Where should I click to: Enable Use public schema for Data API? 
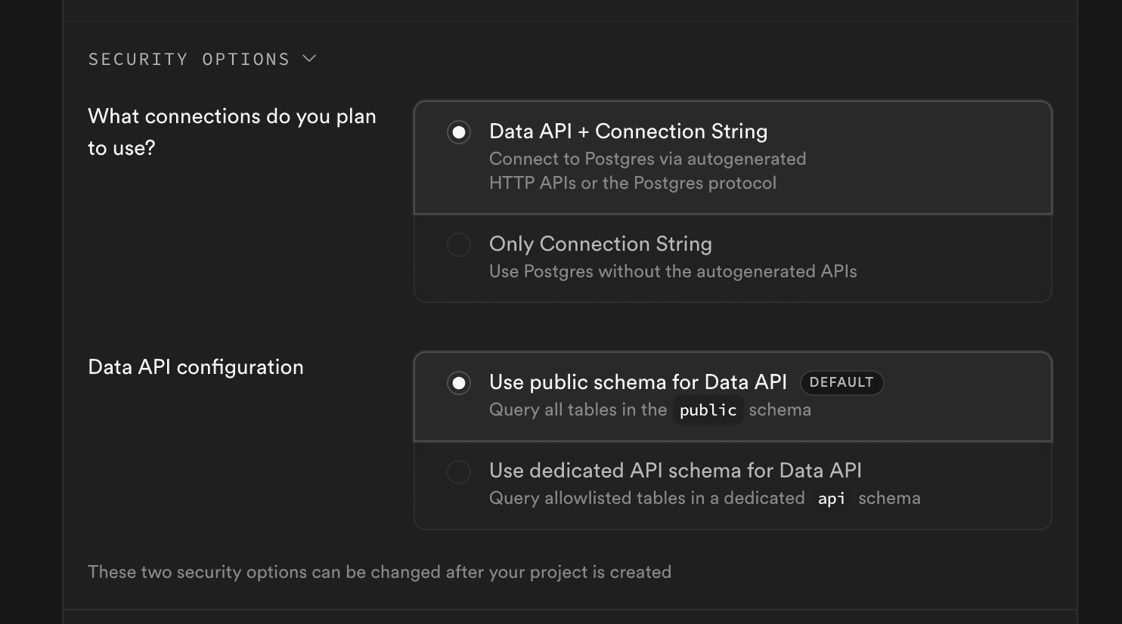[x=459, y=383]
